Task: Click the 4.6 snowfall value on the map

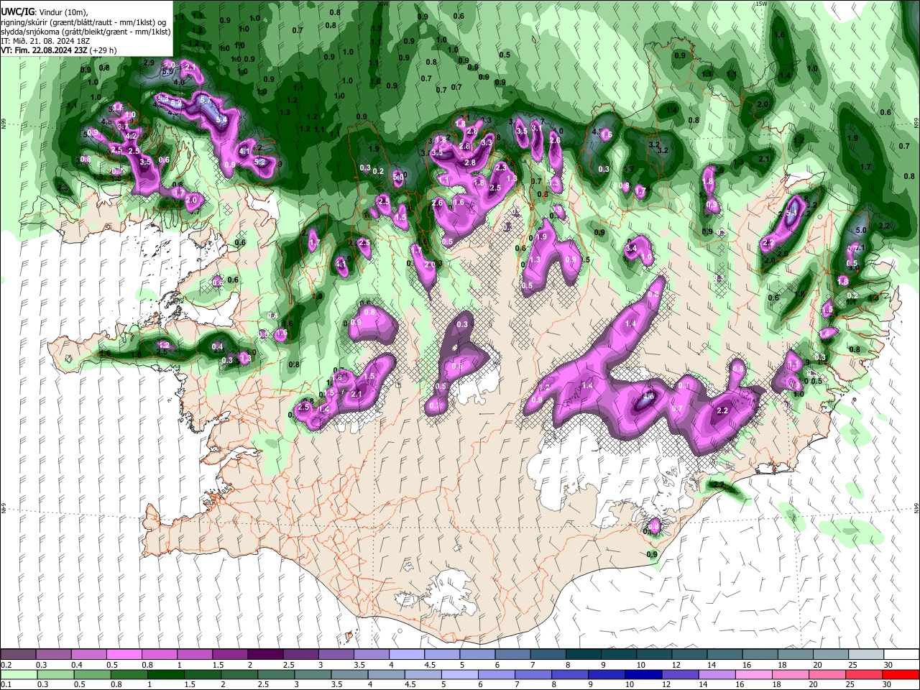Action: tap(648, 396)
